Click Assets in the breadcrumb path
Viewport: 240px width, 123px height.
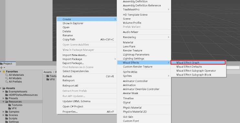pos(48,72)
